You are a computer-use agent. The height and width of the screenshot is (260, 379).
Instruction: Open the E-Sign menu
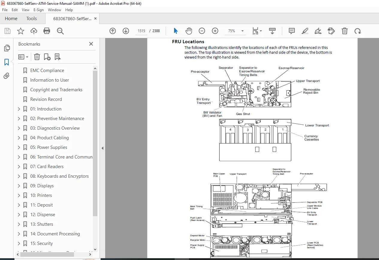click(x=39, y=10)
